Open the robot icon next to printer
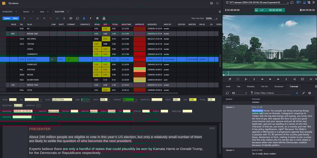Screen dimensions: 317x158 tap(104, 18)
